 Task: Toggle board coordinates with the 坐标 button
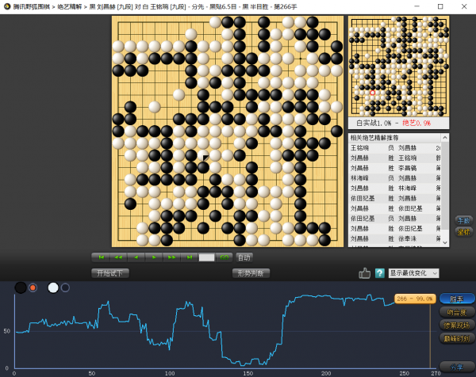pos(463,232)
